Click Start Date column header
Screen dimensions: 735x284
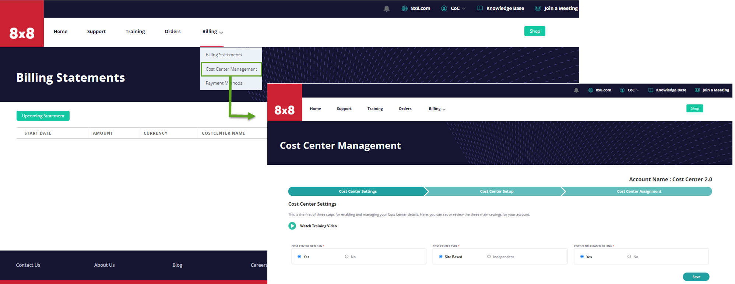[x=38, y=133]
